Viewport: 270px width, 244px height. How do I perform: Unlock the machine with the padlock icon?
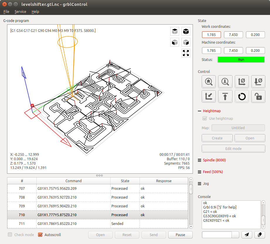point(258,96)
